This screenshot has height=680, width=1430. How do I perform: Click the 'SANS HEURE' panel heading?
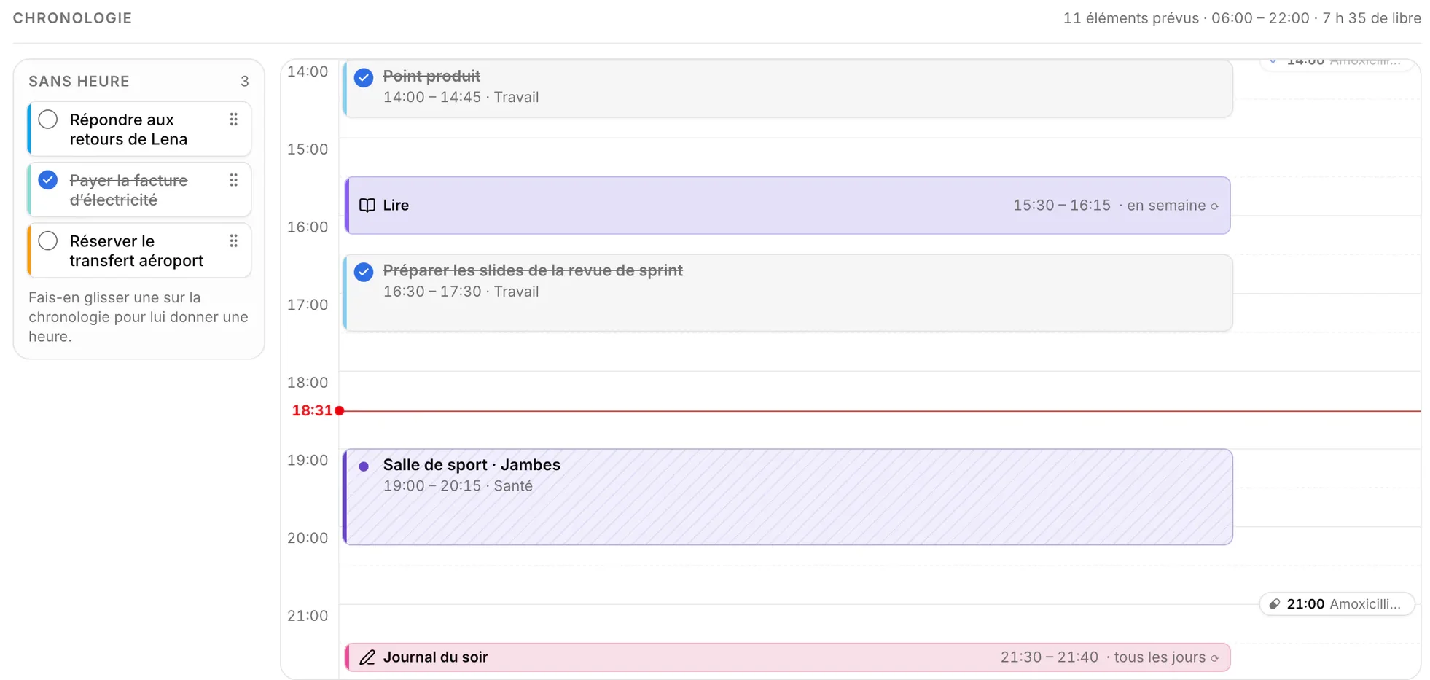[x=79, y=82]
